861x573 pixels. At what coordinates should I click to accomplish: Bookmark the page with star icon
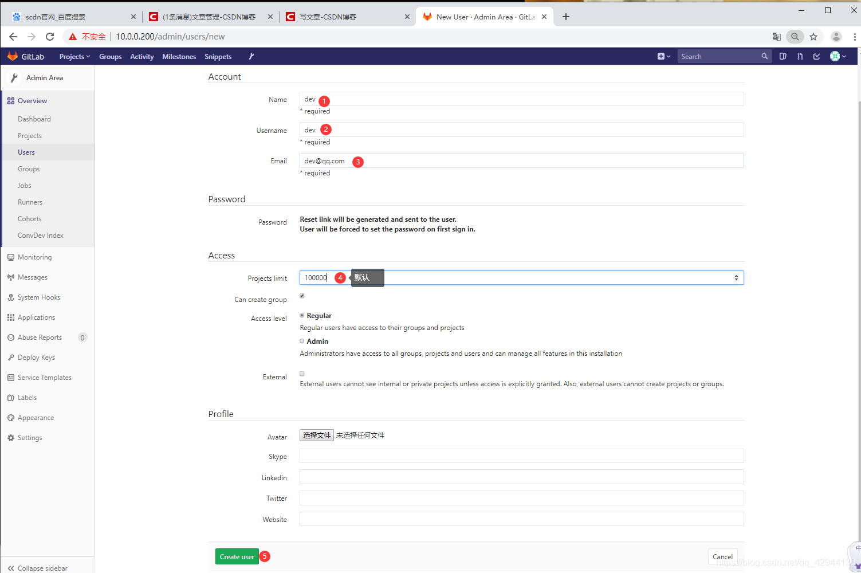click(813, 37)
